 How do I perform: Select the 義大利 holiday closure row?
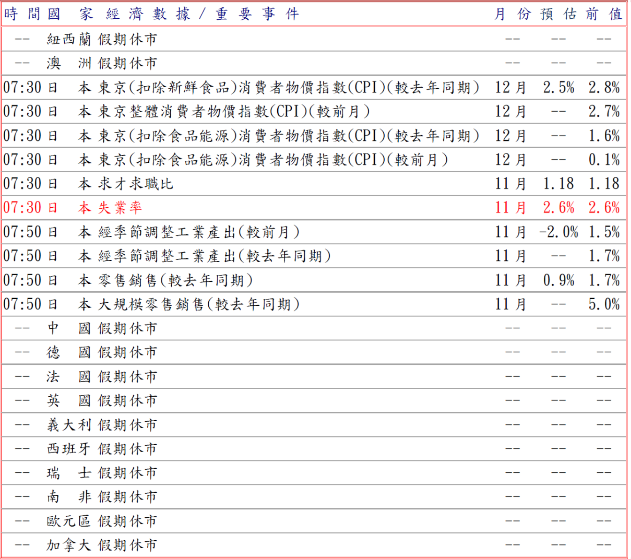point(102,425)
